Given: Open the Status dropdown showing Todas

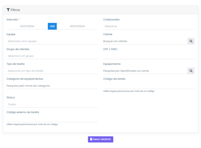Looking at the screenshot, I should pos(52,104).
